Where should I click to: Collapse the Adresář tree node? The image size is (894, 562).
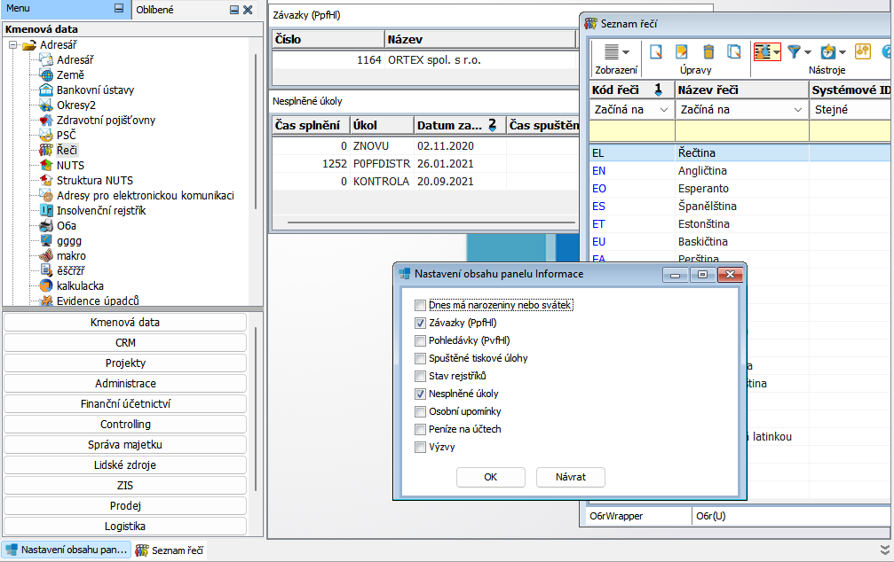[x=12, y=45]
